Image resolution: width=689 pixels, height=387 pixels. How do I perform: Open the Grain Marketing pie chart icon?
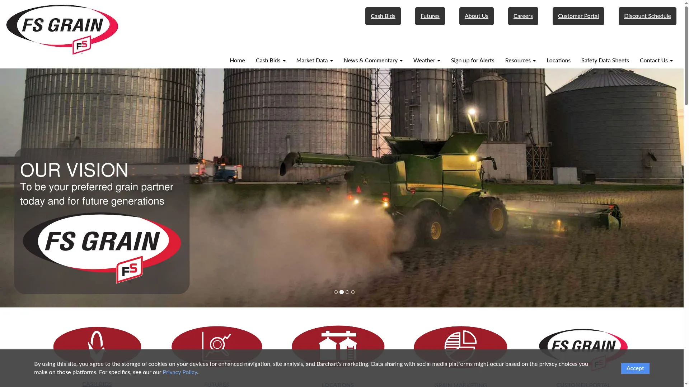point(460,347)
